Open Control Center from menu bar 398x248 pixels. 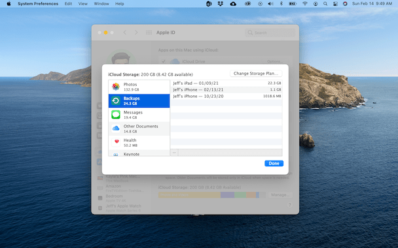(x=335, y=3)
